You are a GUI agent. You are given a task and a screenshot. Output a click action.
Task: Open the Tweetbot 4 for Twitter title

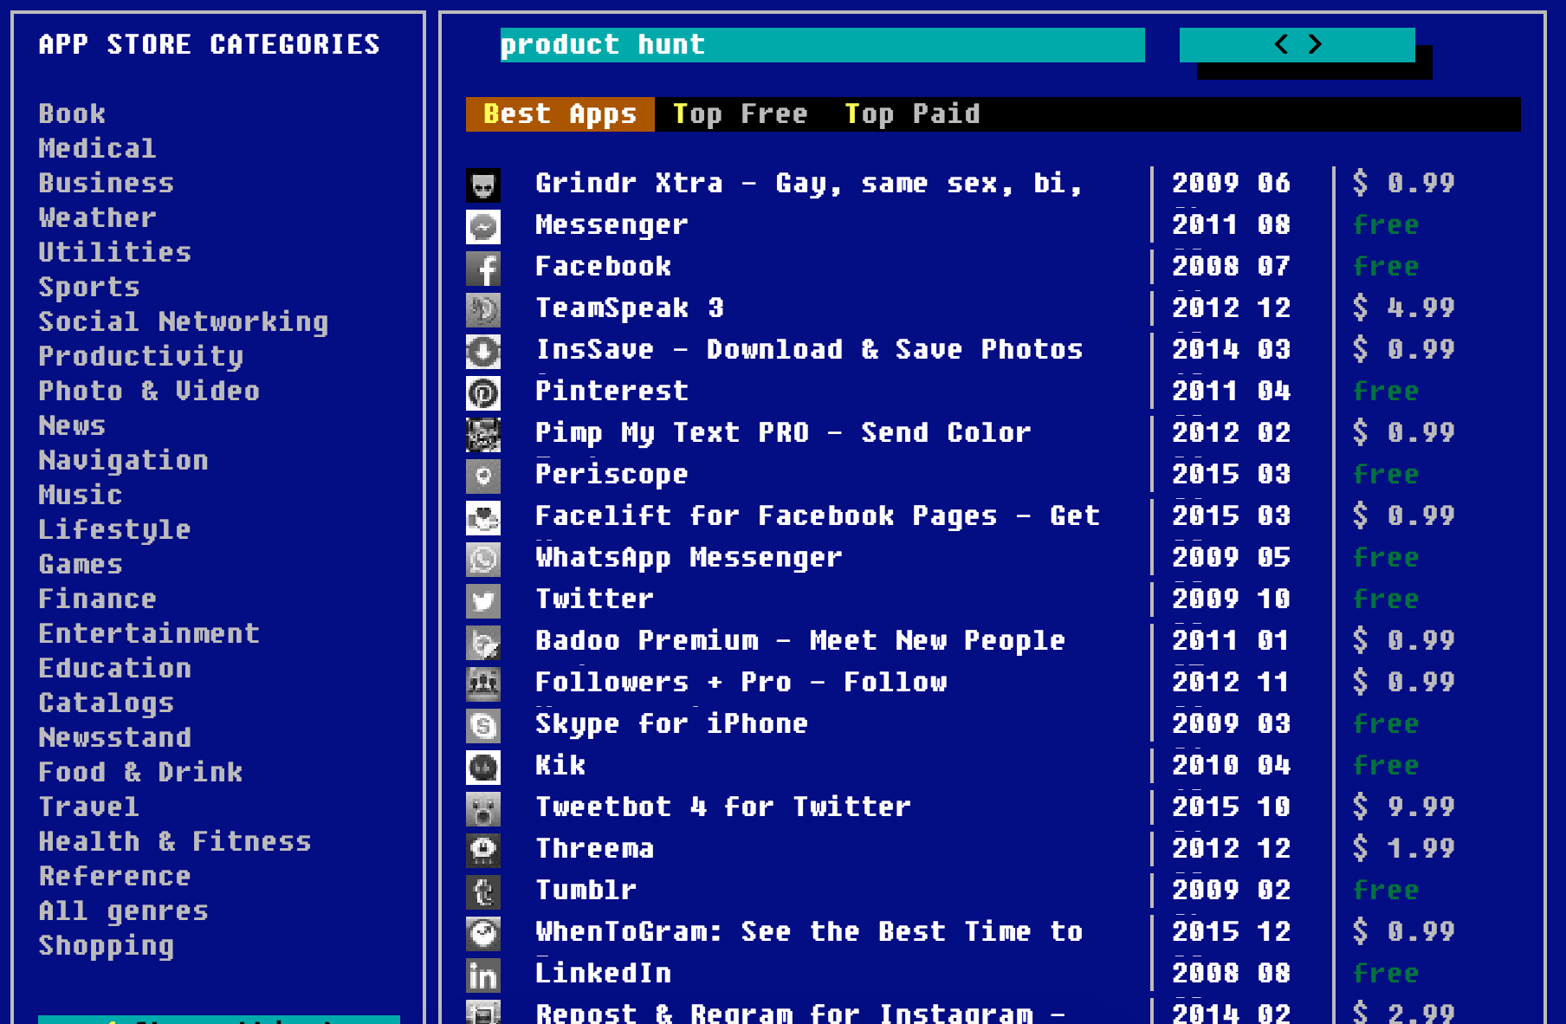tap(723, 807)
